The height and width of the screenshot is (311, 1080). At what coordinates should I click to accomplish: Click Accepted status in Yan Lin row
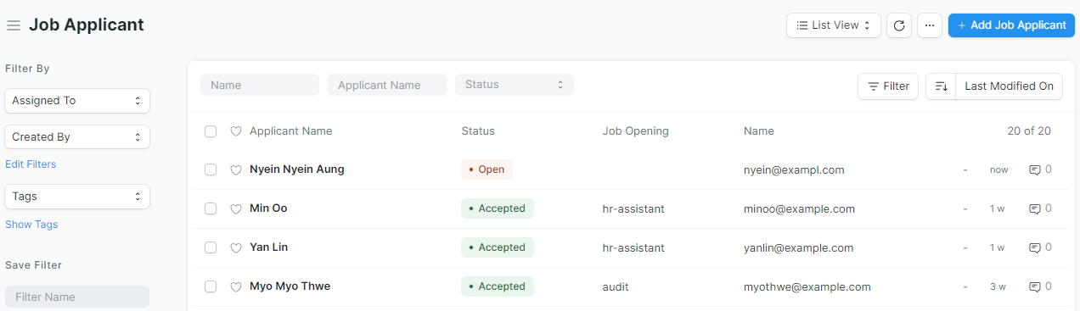[498, 247]
